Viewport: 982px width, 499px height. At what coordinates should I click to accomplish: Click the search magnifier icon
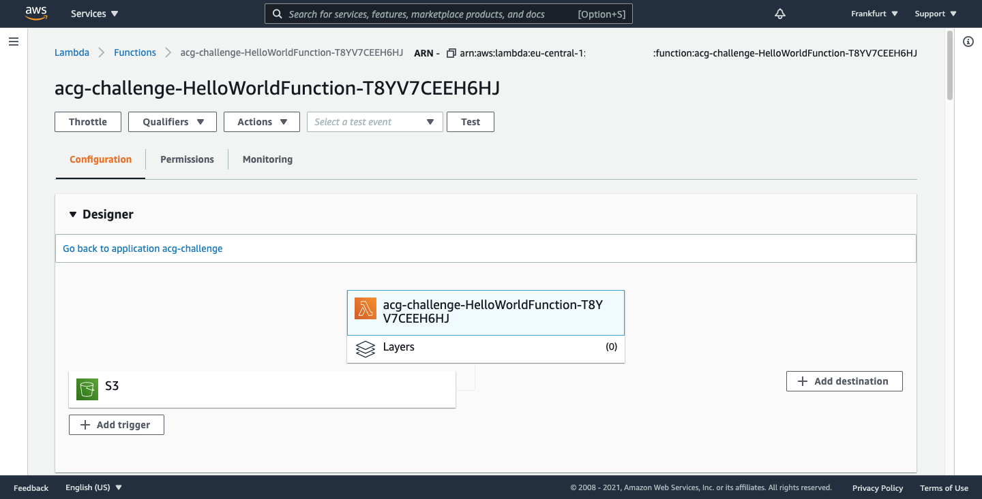[277, 14]
